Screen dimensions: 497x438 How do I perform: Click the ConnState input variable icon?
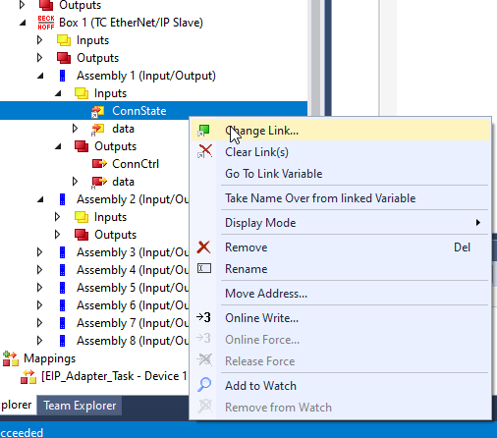click(97, 111)
